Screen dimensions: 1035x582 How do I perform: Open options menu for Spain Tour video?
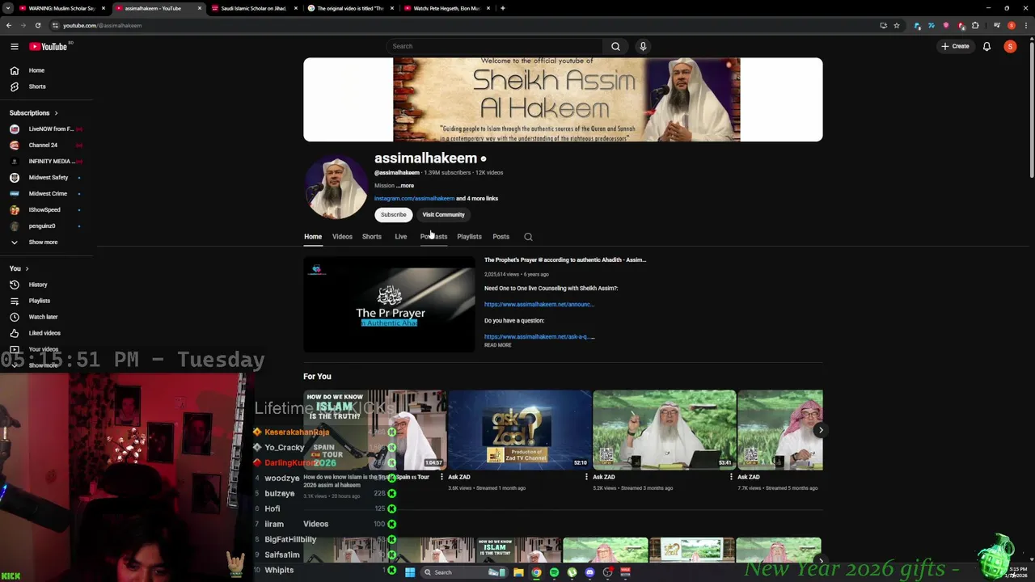pos(441,477)
